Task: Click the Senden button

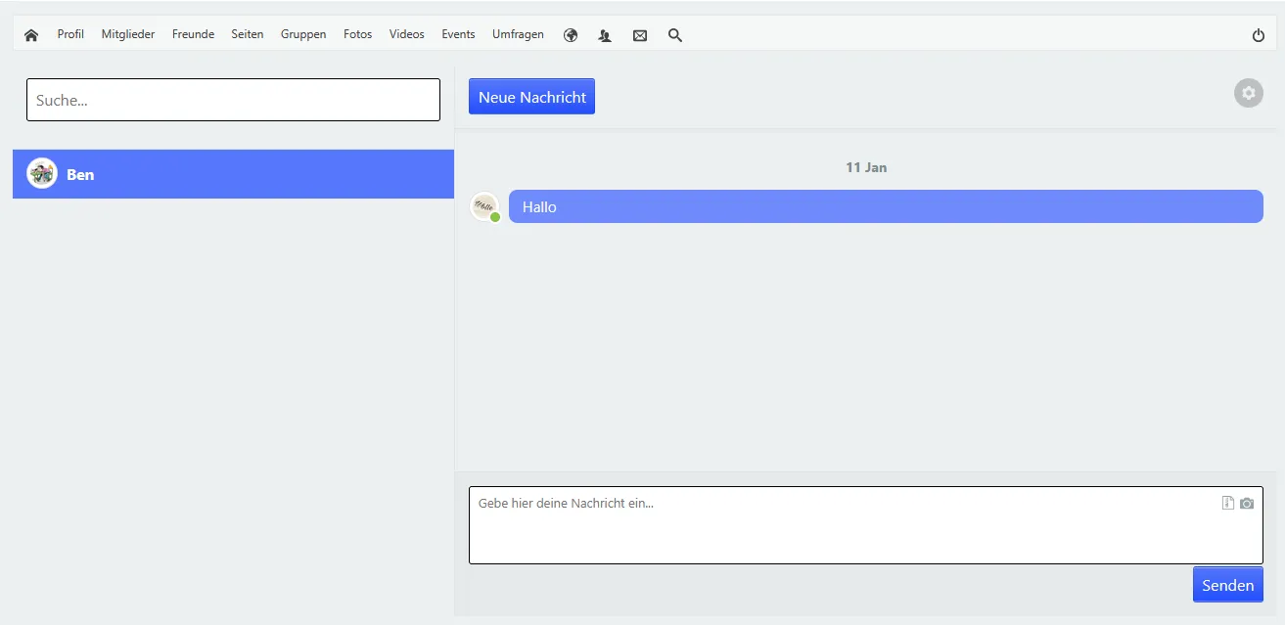Action: point(1227,585)
